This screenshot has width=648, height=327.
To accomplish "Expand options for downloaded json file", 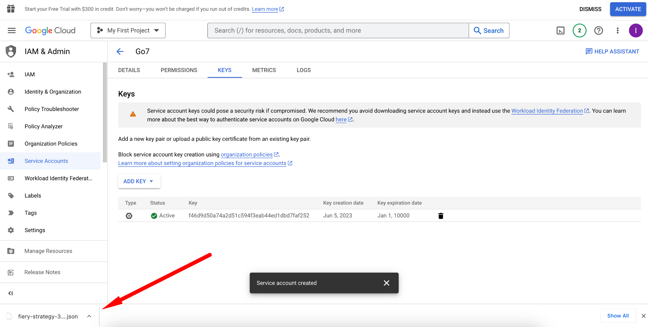I will click(89, 316).
